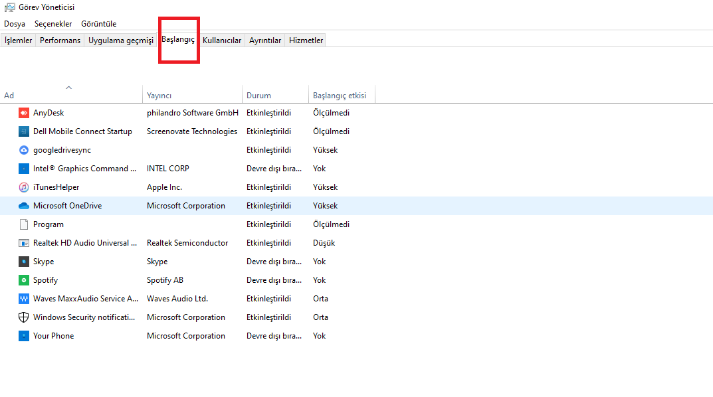The height and width of the screenshot is (397, 713).
Task: Switch to the Kullanıcılar tab
Action: pyautogui.click(x=222, y=40)
